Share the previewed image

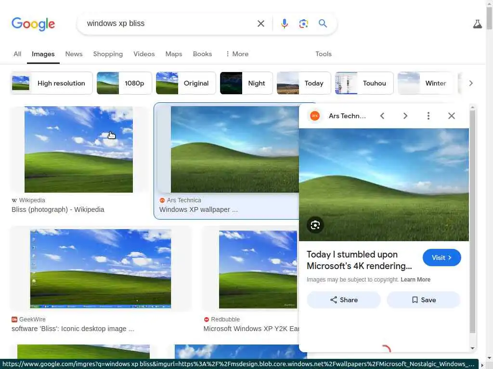tap(344, 300)
